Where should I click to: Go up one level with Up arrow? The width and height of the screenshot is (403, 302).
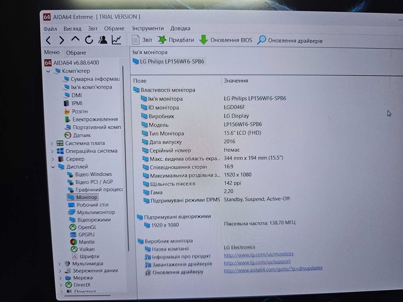[x=75, y=39]
